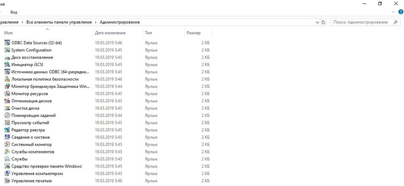Click the Сведения о системе name text
This screenshot has height=186, width=404.
coord(31,137)
